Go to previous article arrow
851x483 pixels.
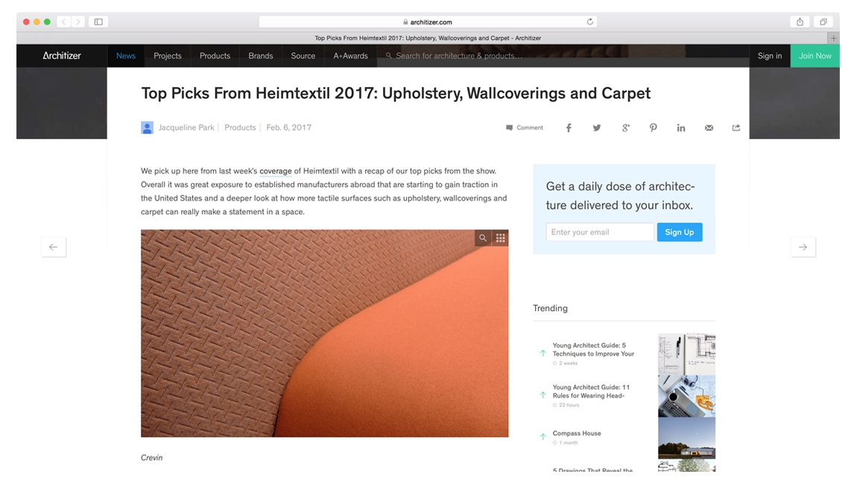point(53,247)
